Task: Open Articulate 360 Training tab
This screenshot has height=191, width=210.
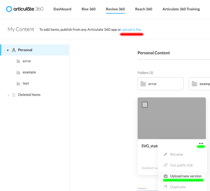Action: (181, 9)
